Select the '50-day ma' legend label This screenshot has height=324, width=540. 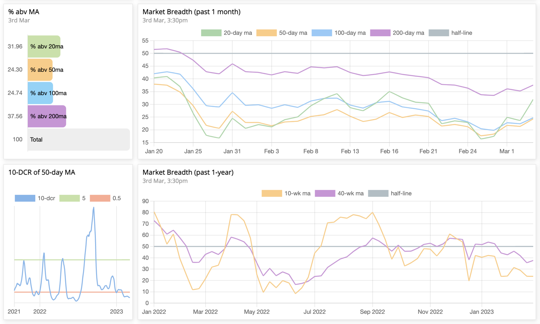pyautogui.click(x=293, y=33)
